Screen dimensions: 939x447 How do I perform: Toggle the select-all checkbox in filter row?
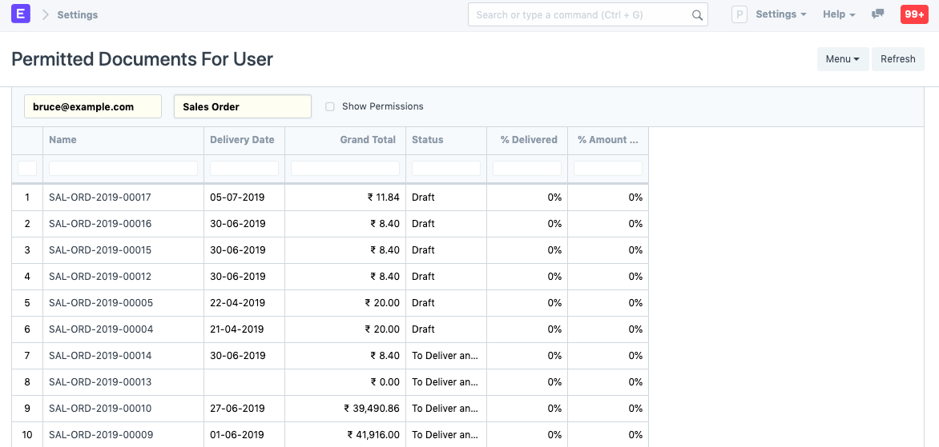27,168
